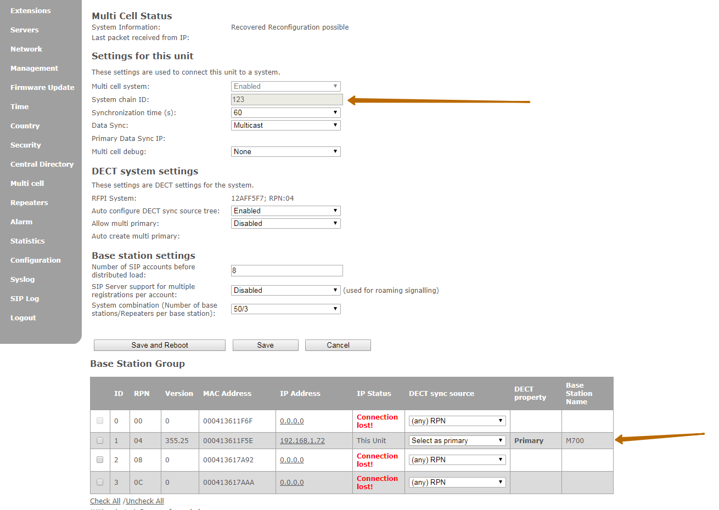Viewport: 719px width, 510px height.
Task: Open Security in the sidebar
Action: [26, 145]
